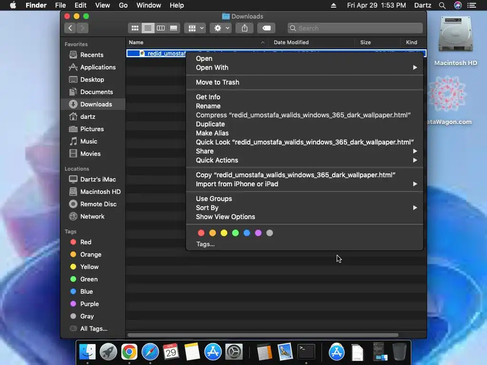The width and height of the screenshot is (487, 365).
Task: Apply the blue tag color dot
Action: [x=247, y=233]
